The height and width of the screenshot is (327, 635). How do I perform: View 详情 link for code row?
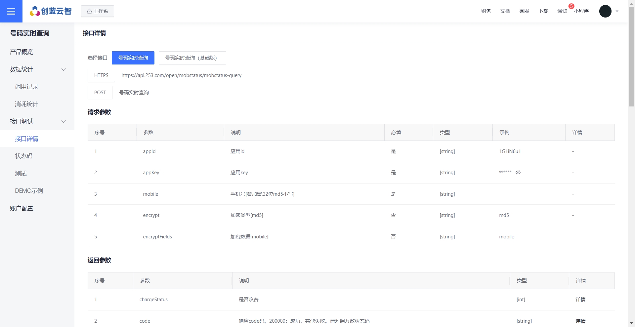pyautogui.click(x=580, y=321)
